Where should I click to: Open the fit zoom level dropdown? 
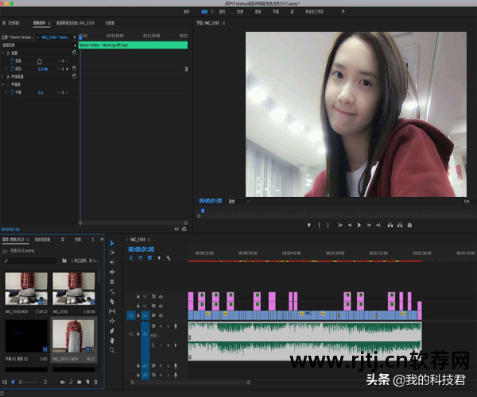pyautogui.click(x=238, y=201)
